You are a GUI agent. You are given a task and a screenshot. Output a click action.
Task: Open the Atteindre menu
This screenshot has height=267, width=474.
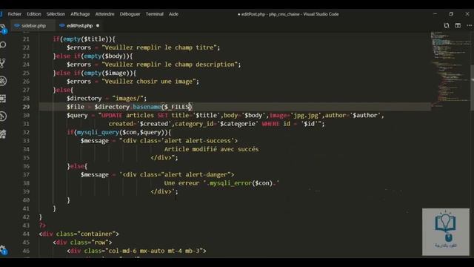click(x=104, y=14)
